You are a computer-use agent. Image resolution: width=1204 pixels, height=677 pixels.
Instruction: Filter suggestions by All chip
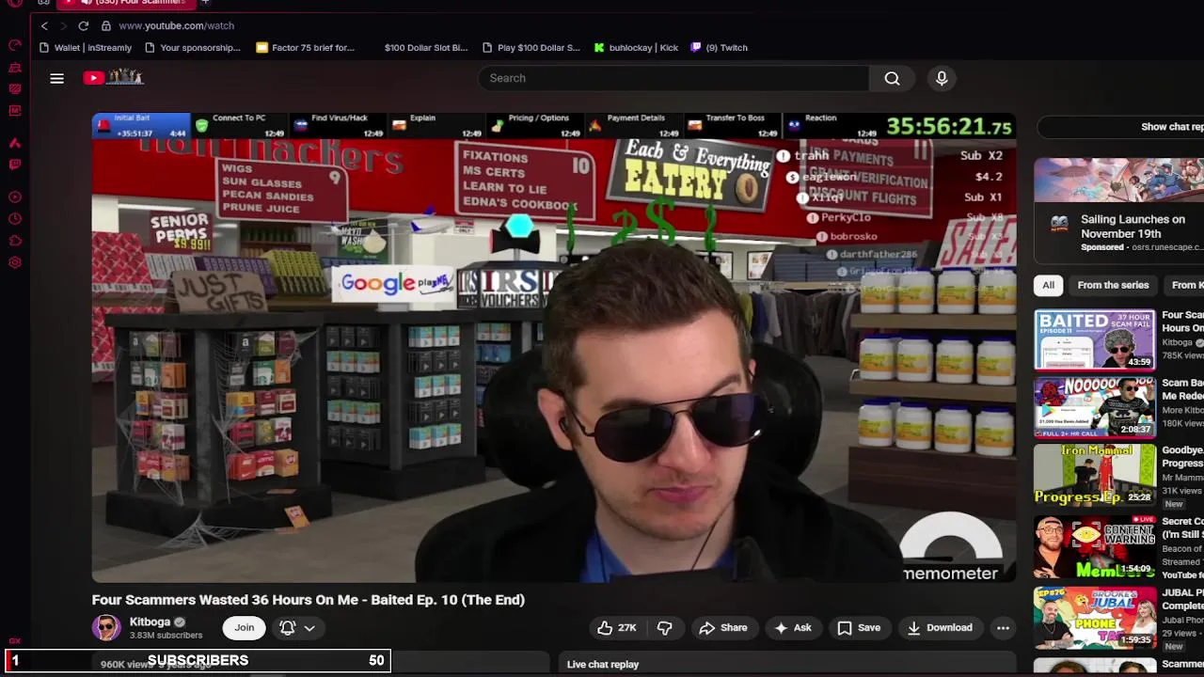click(1048, 285)
